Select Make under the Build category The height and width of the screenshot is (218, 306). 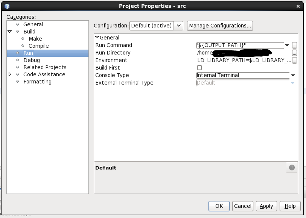tap(35, 39)
